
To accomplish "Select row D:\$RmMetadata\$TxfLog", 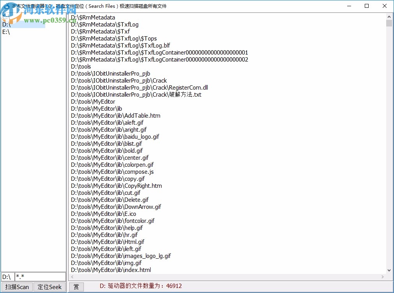I will (x=105, y=25).
